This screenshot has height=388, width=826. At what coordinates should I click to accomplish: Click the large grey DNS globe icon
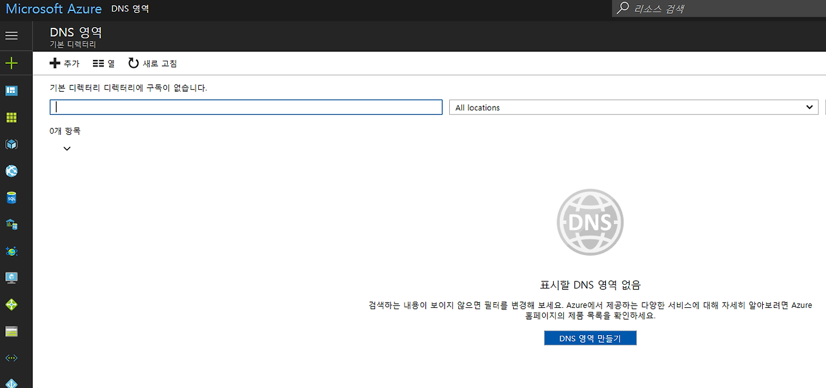(x=590, y=222)
